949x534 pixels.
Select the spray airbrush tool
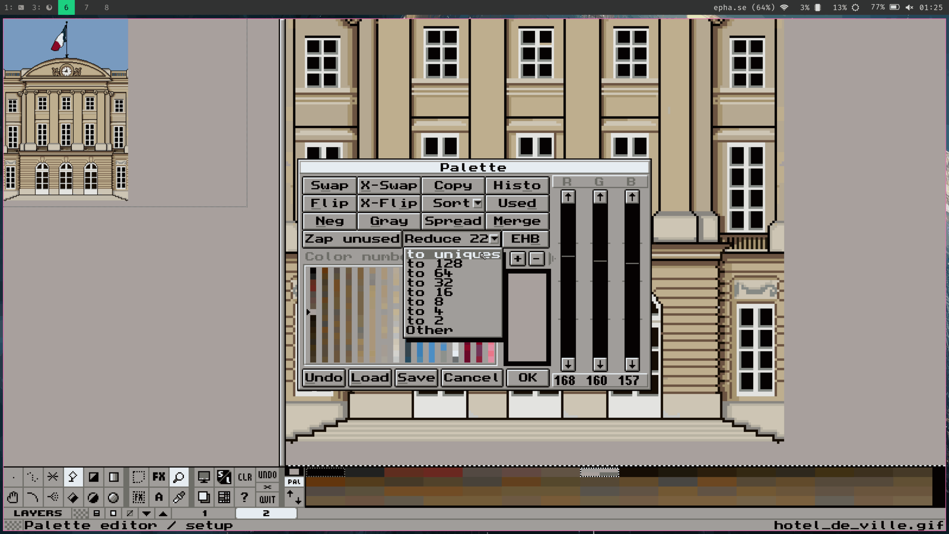point(53,497)
